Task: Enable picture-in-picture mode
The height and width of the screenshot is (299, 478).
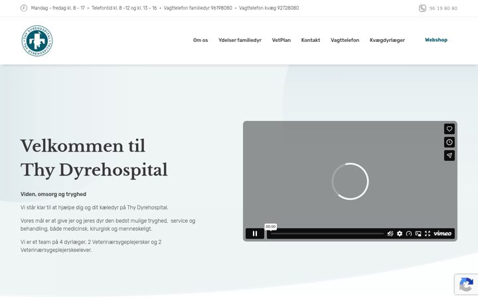Action: click(x=418, y=234)
